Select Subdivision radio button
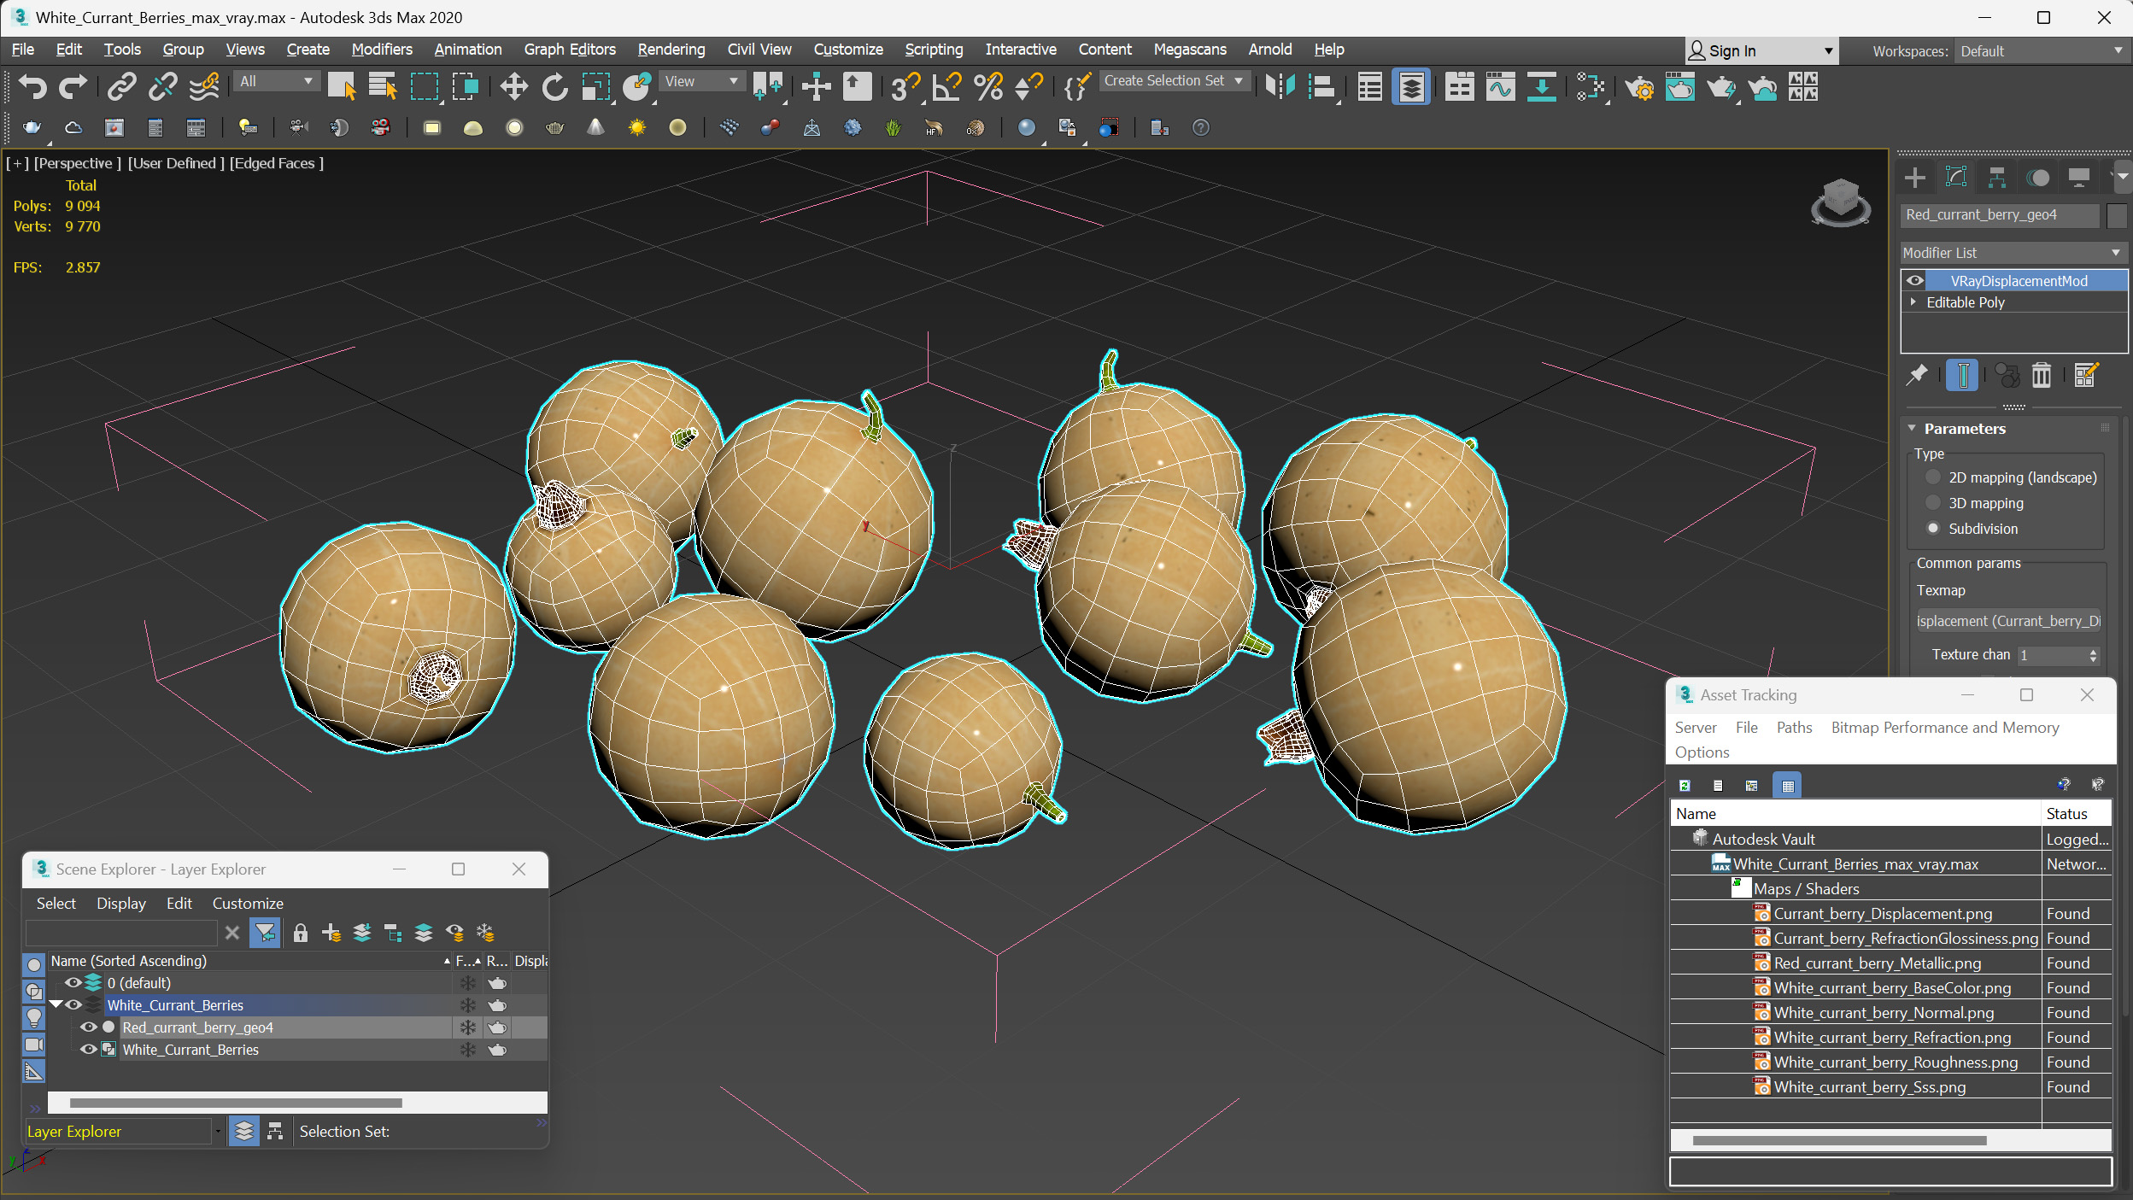The image size is (2133, 1200). coord(1933,529)
